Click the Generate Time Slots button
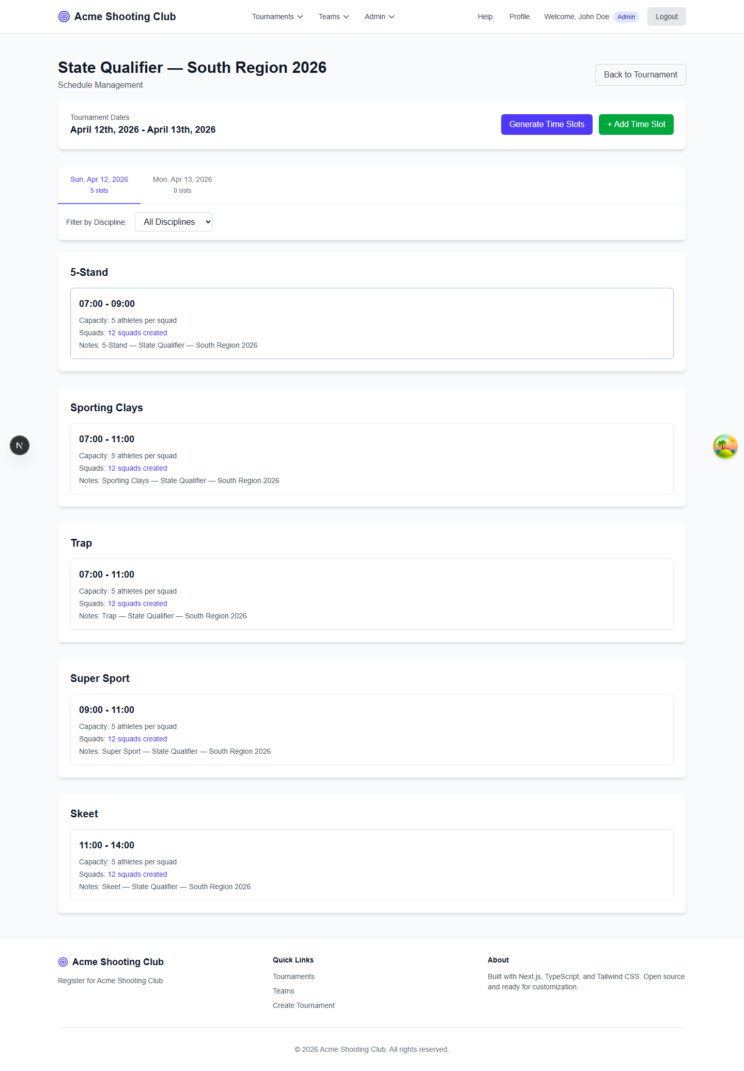744x1071 pixels. pos(547,125)
